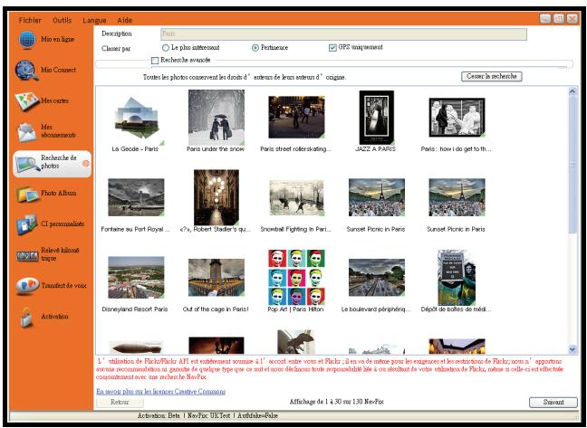The width and height of the screenshot is (587, 428).
Task: Select Snowball Fighting in Paris photo
Action: coord(296,198)
